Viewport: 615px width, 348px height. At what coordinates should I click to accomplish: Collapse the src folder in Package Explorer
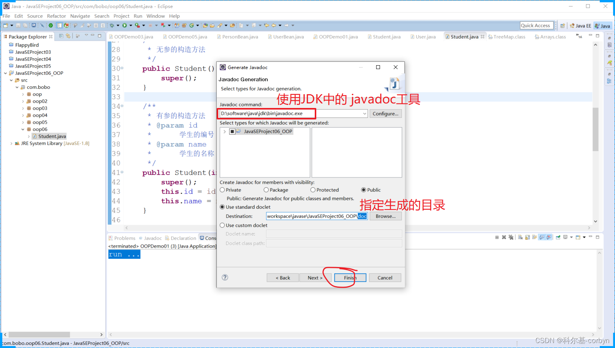[11, 81]
